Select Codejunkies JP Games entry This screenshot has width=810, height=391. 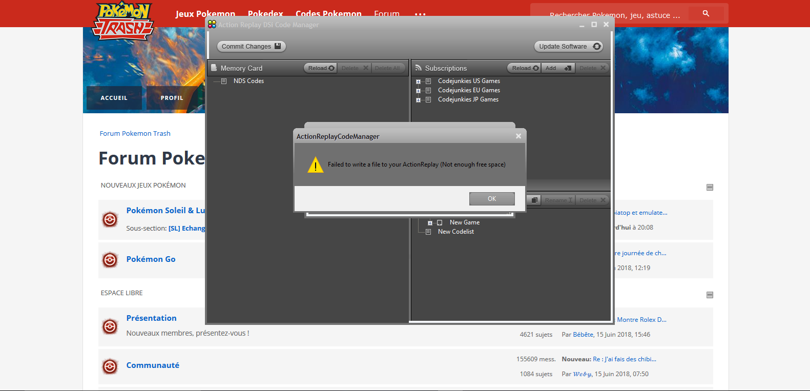[x=468, y=99]
